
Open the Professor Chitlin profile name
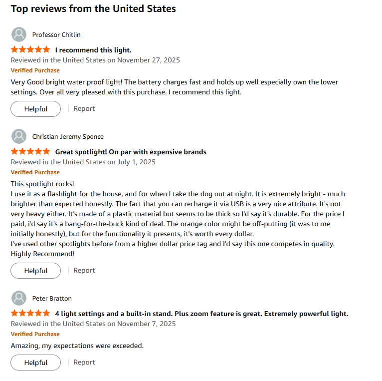(56, 34)
